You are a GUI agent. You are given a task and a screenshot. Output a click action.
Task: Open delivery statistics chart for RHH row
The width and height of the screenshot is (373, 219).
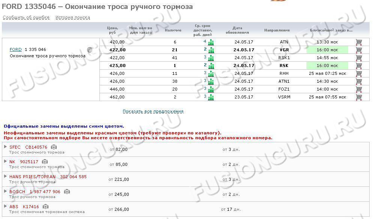tap(211, 74)
